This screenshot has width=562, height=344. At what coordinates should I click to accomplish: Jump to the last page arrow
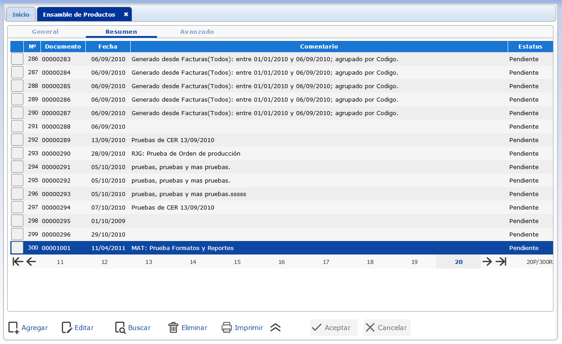[501, 262]
